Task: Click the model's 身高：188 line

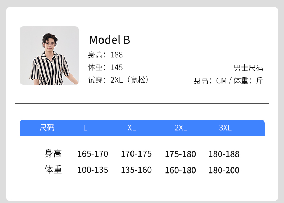Action: point(105,55)
